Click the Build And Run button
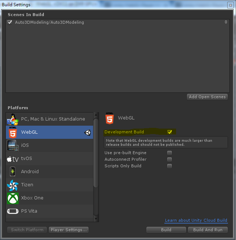This screenshot has width=236, height=240. pyautogui.click(x=208, y=230)
